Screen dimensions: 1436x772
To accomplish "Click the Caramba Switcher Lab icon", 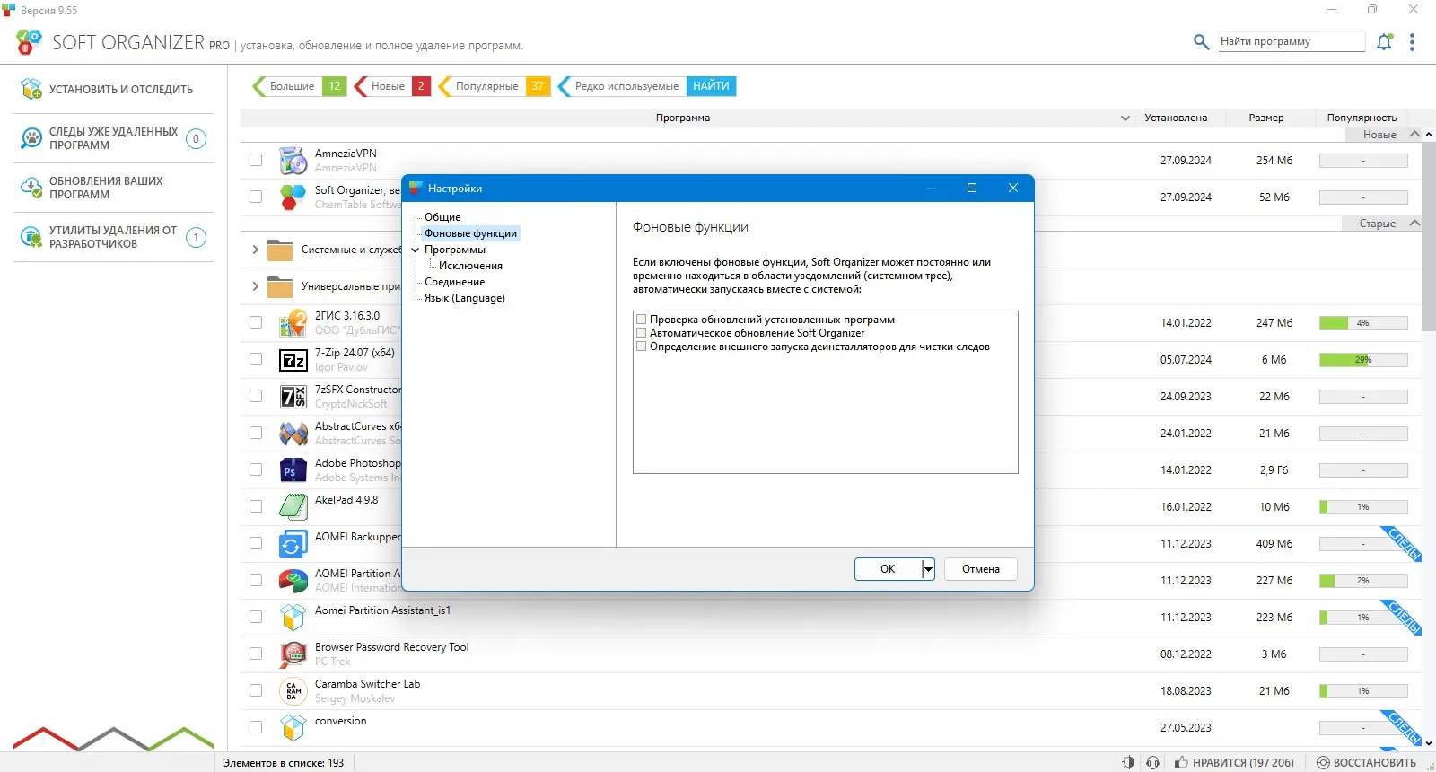I will point(293,691).
